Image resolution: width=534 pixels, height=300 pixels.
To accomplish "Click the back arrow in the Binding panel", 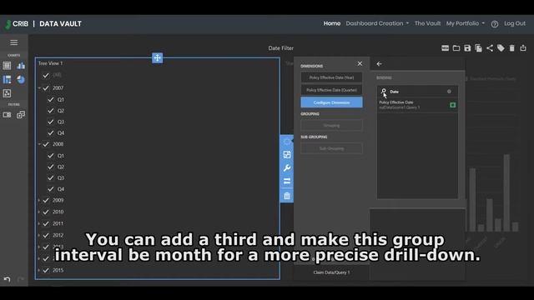I will [x=379, y=64].
